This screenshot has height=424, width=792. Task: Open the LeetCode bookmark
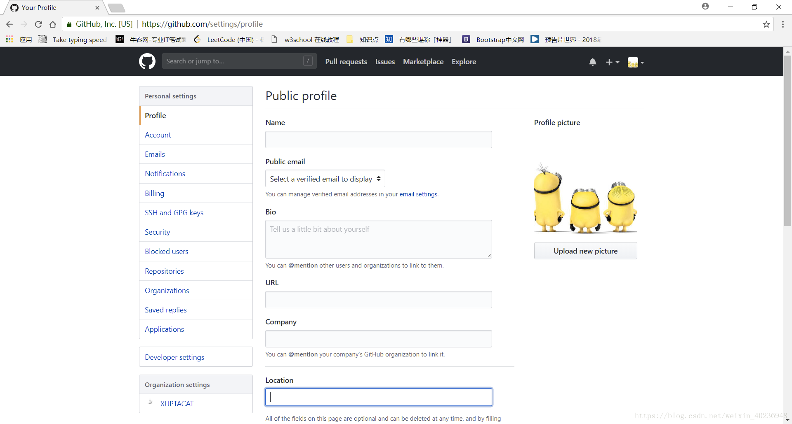[x=229, y=40]
